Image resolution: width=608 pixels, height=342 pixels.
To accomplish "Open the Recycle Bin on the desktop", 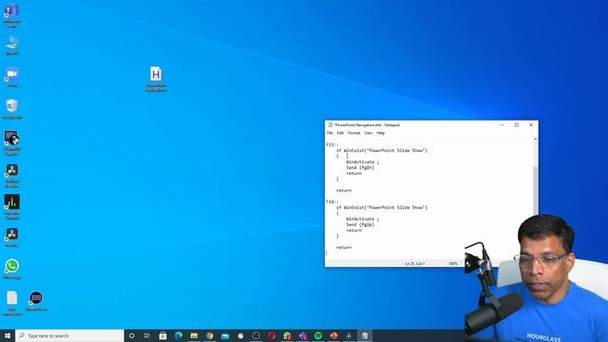I will coord(12,108).
